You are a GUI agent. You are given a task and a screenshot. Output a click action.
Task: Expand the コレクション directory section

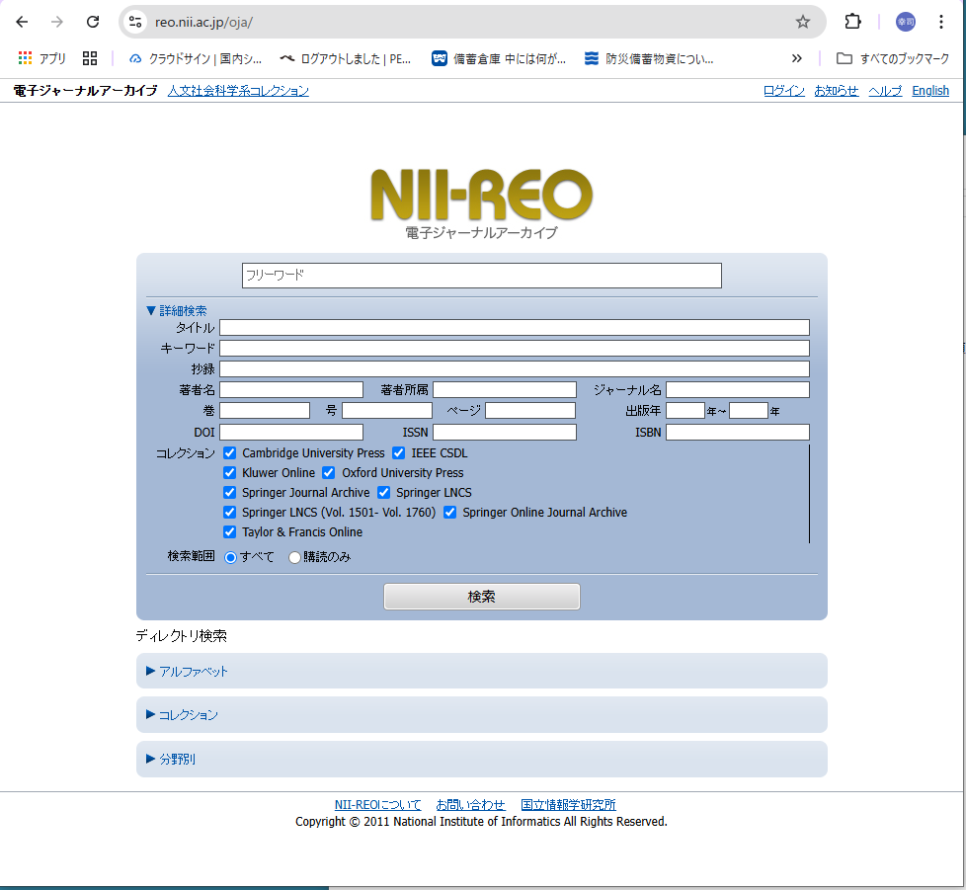pos(183,715)
